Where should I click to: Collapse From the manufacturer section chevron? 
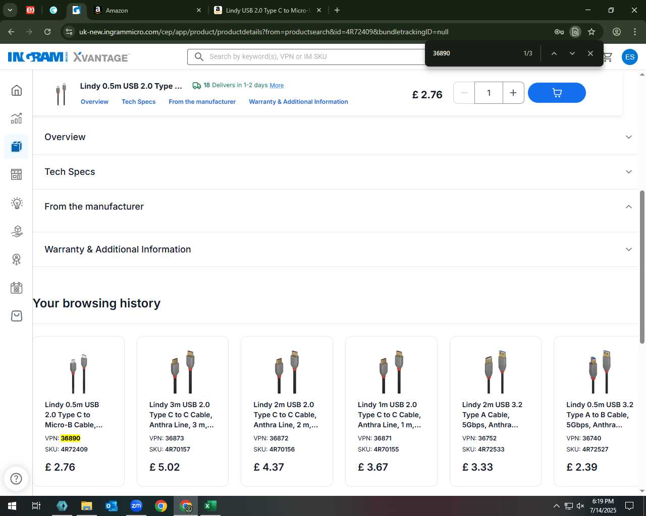point(629,207)
